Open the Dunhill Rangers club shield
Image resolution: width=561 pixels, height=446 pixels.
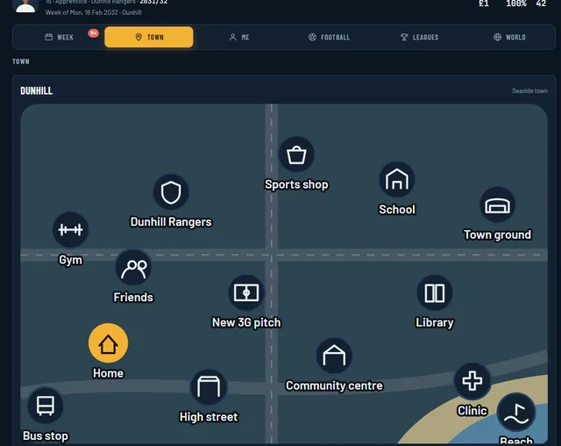point(171,192)
